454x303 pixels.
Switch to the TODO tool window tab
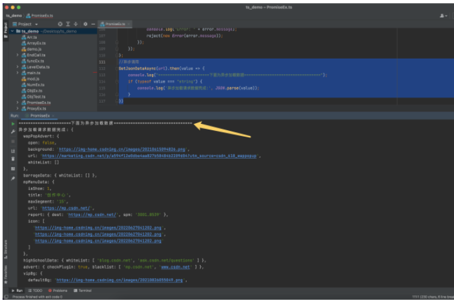pyautogui.click(x=35, y=291)
